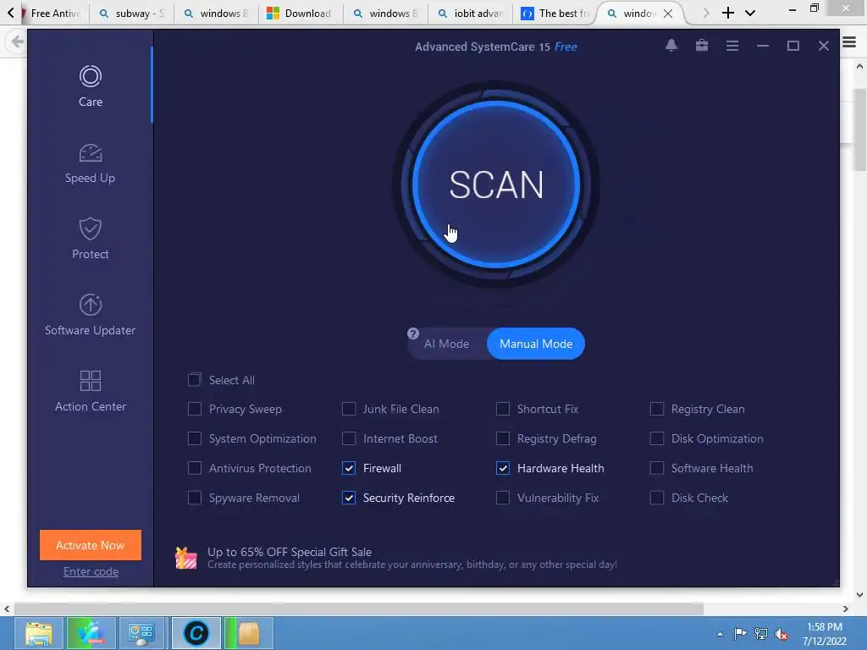Switch to The best free browser tab
The height and width of the screenshot is (650, 867).
(x=555, y=14)
